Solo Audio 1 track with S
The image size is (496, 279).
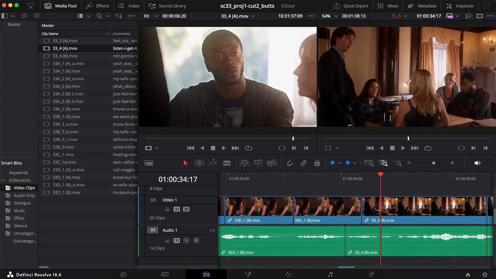(186, 241)
